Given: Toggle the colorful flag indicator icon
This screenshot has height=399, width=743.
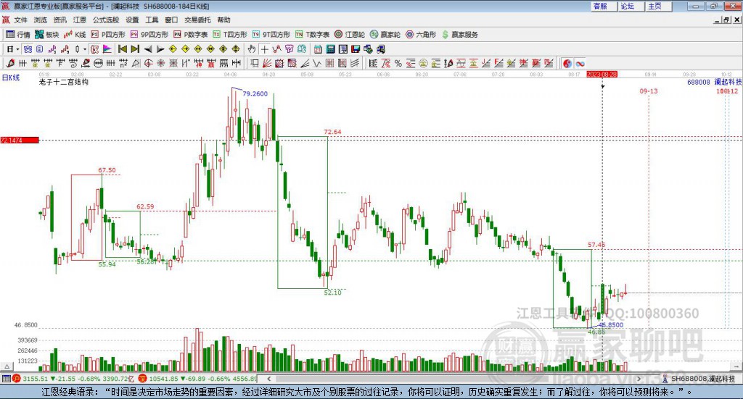Looking at the screenshot, I should pos(107,49).
